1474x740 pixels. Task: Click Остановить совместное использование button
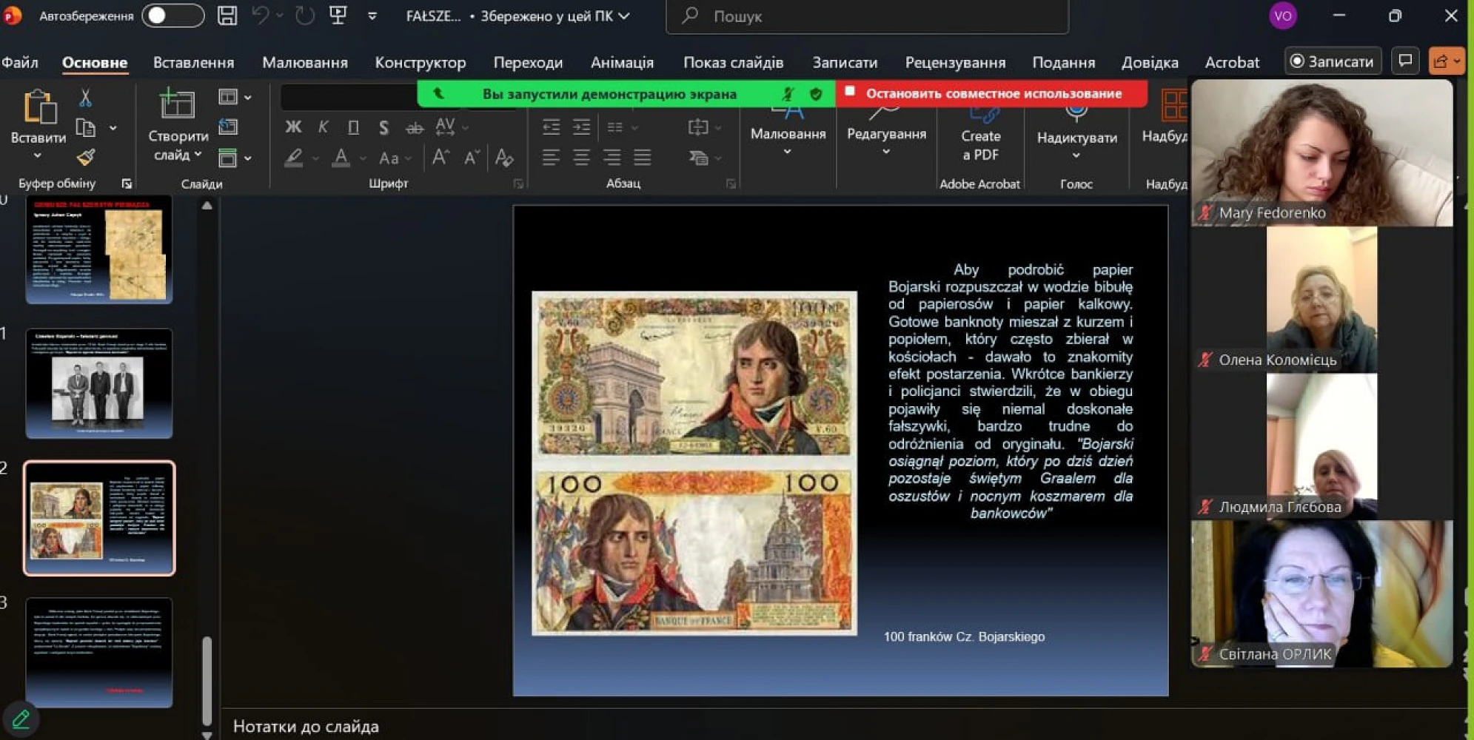tap(992, 94)
